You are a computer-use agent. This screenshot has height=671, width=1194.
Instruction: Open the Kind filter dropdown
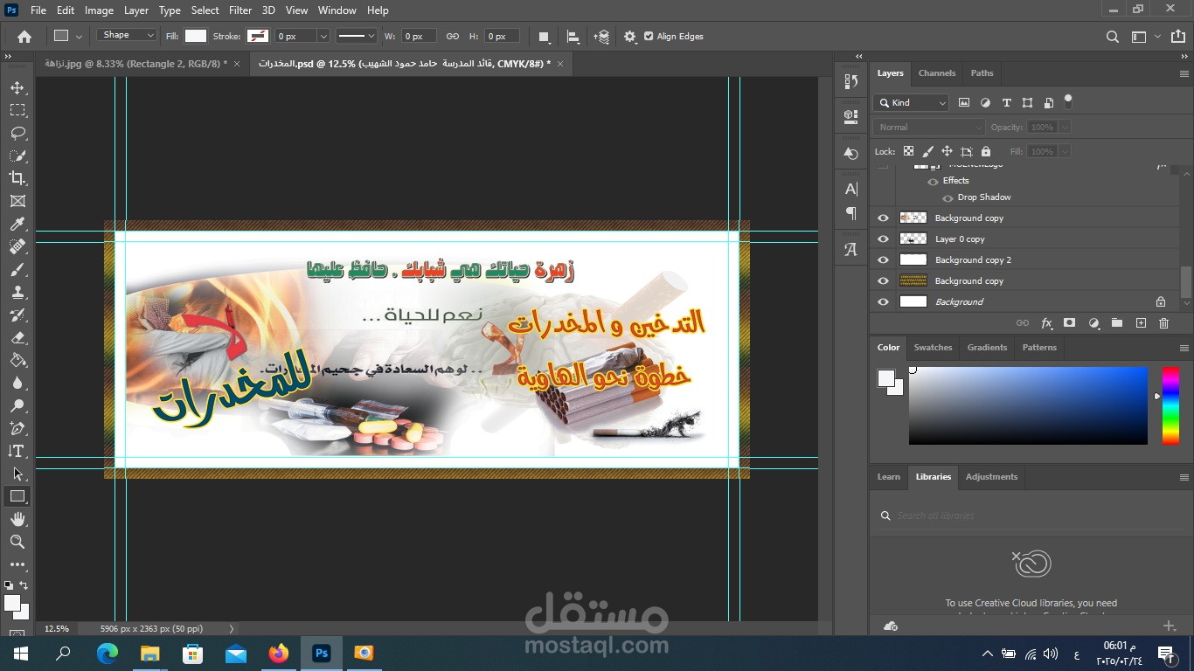[x=911, y=102]
